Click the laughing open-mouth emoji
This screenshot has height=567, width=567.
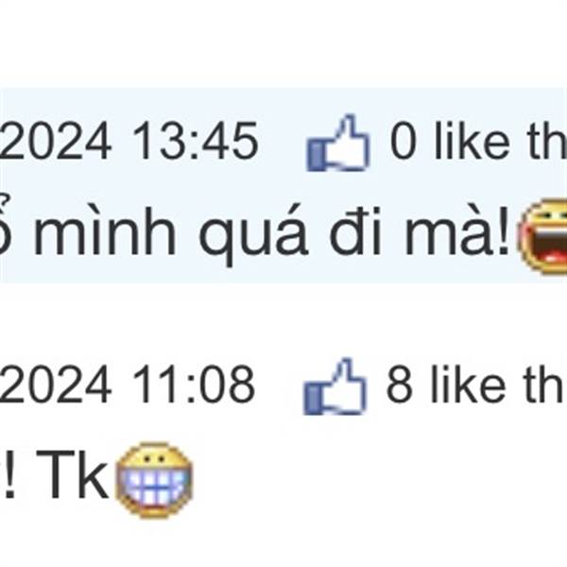pos(542,236)
